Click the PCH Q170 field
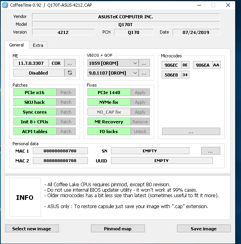 (134, 32)
